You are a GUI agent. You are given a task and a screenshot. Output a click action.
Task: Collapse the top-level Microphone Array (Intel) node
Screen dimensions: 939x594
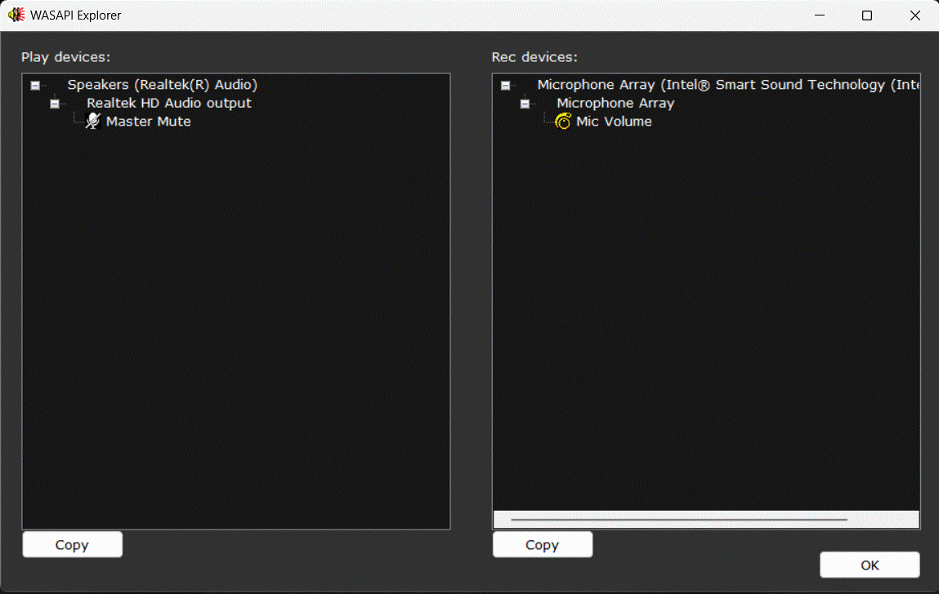505,85
